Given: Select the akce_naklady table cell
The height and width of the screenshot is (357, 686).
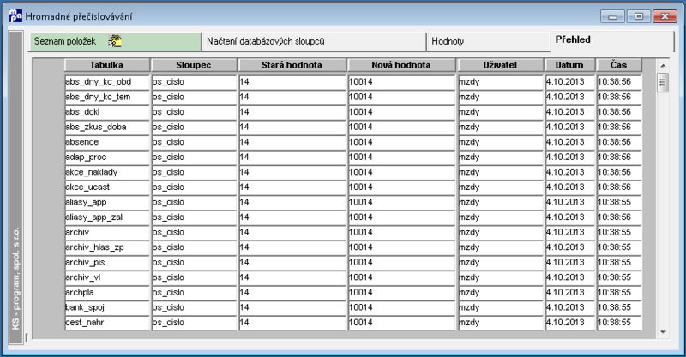Looking at the screenshot, I should (107, 172).
